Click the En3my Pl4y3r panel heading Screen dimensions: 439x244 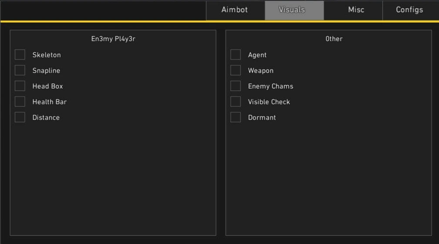tap(113, 39)
